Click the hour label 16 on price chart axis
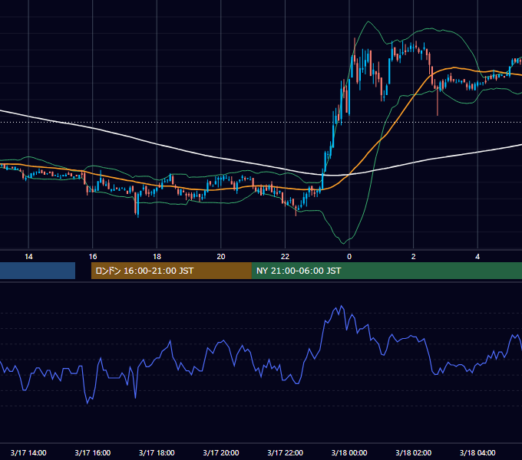This screenshot has height=460, width=522. click(93, 257)
